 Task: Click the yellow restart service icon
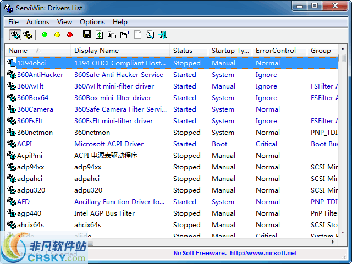[x=57, y=35]
